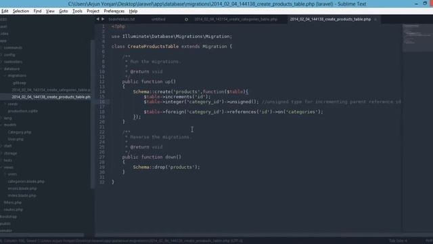Switch to the create_products_table.php tab
The image size is (433, 244).
coord(330,20)
